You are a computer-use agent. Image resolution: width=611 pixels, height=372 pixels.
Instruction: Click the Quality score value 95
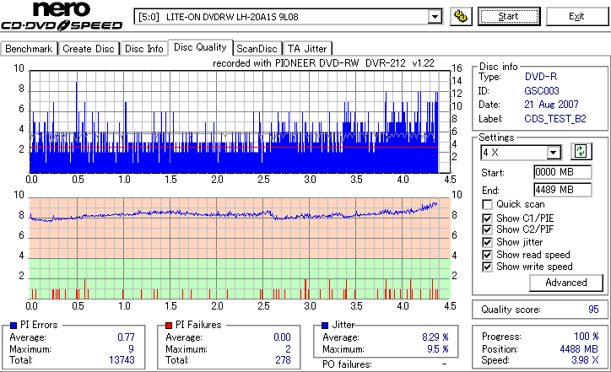pos(593,310)
